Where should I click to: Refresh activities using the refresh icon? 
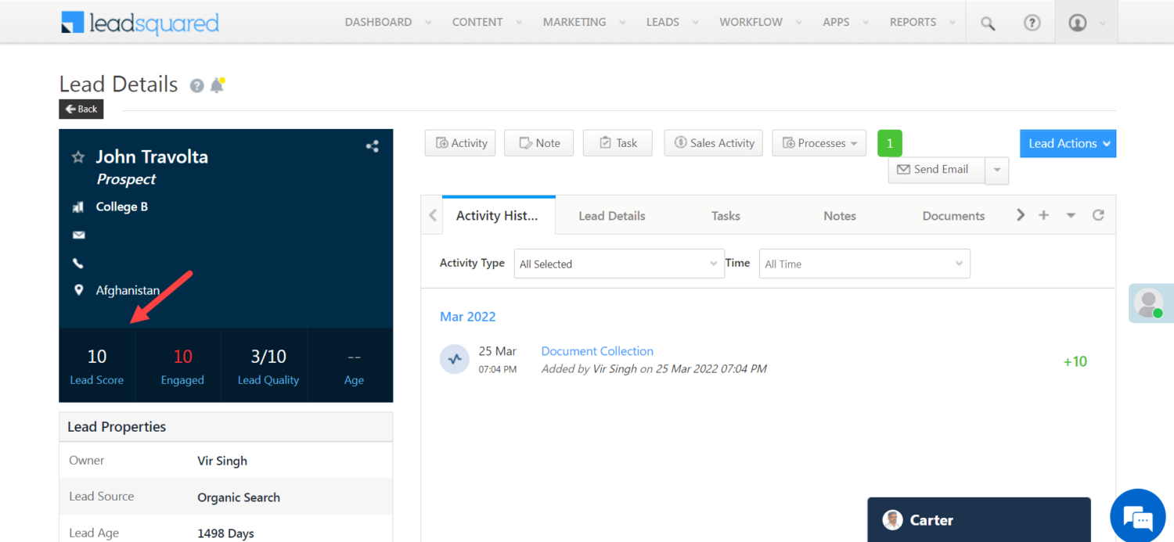click(x=1098, y=214)
